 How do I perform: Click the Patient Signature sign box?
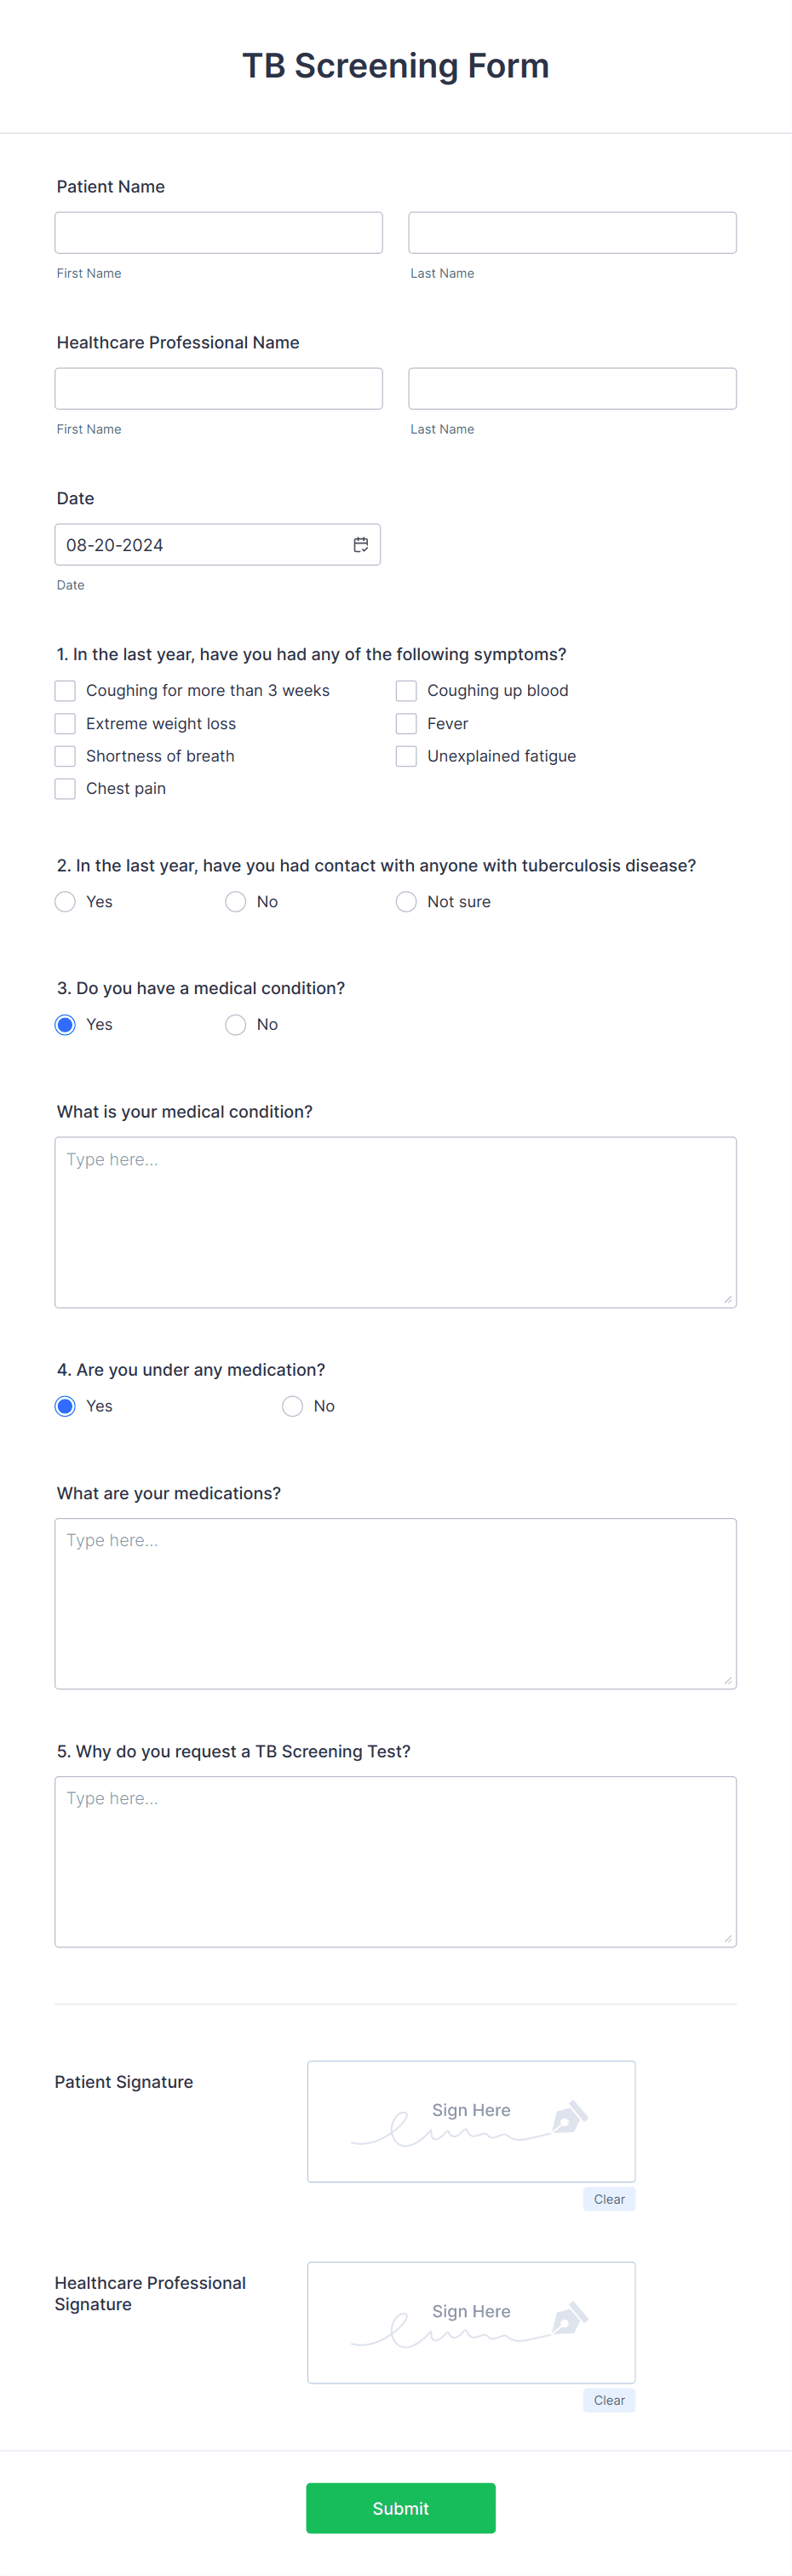471,2120
